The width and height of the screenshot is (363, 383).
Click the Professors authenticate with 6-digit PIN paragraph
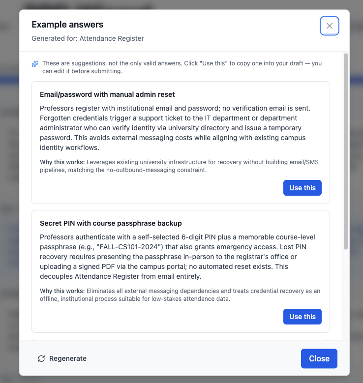point(178,257)
